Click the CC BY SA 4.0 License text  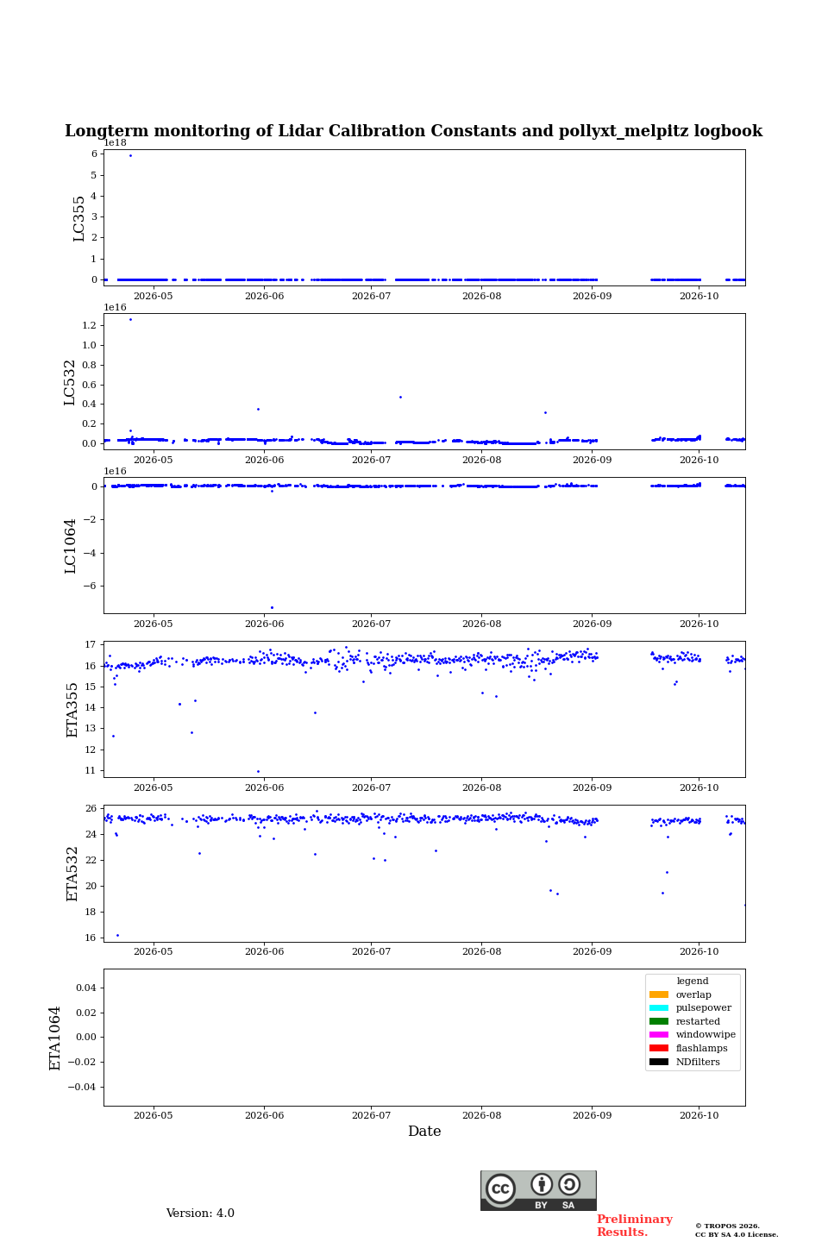click(737, 1234)
